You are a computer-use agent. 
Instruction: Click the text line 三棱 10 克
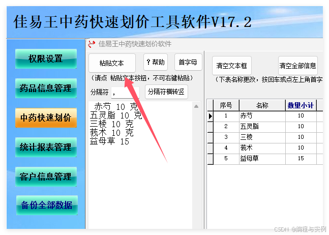112,124
